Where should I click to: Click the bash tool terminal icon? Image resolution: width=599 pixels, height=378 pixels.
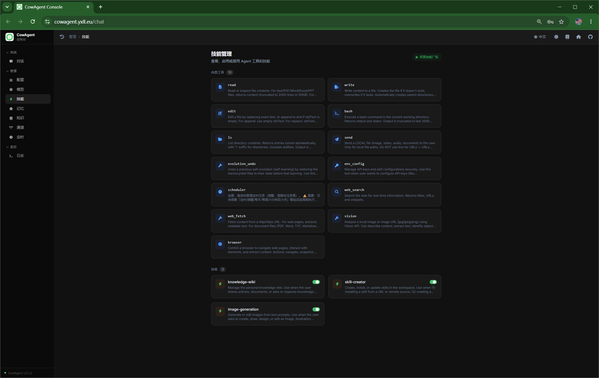tap(337, 113)
